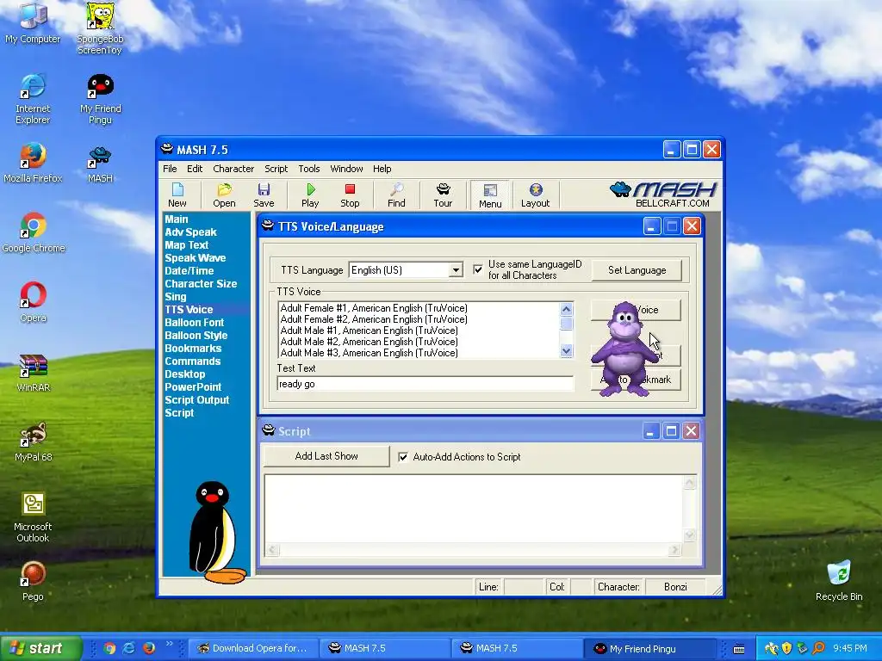Open the Script menu in the menu bar

pyautogui.click(x=276, y=169)
